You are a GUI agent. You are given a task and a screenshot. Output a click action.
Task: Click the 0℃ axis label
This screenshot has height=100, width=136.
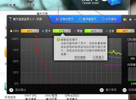[x=17, y=84]
